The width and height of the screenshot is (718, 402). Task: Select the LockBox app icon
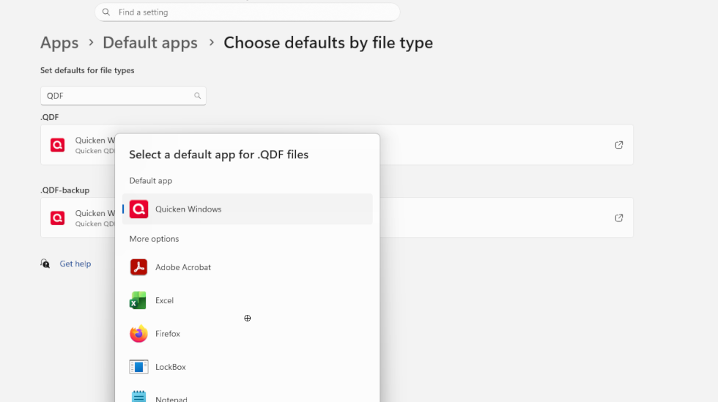tap(138, 367)
